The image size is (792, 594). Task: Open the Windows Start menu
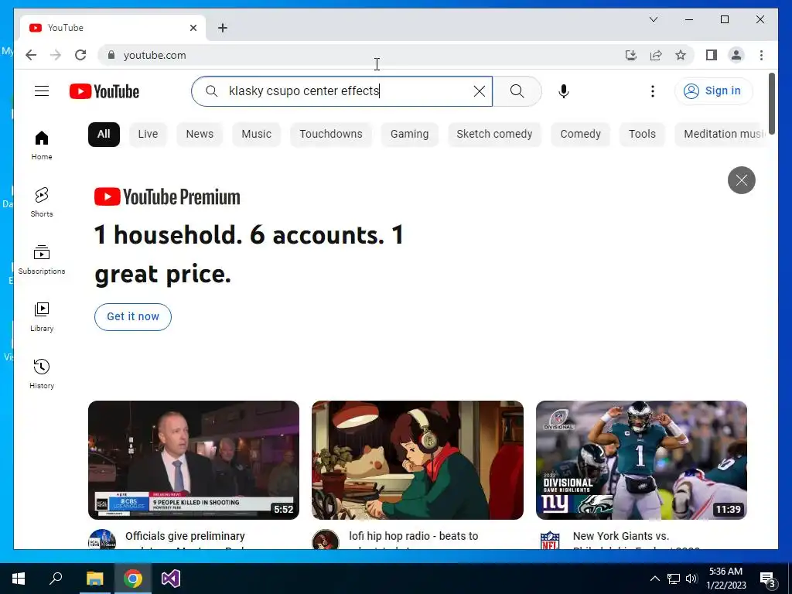(x=19, y=579)
